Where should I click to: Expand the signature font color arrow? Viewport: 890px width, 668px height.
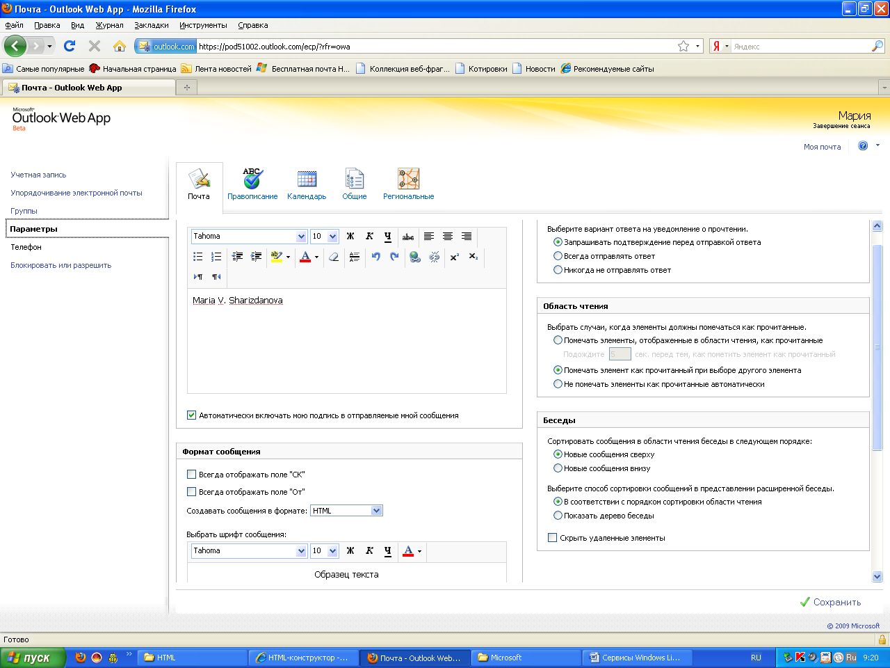pyautogui.click(x=316, y=257)
